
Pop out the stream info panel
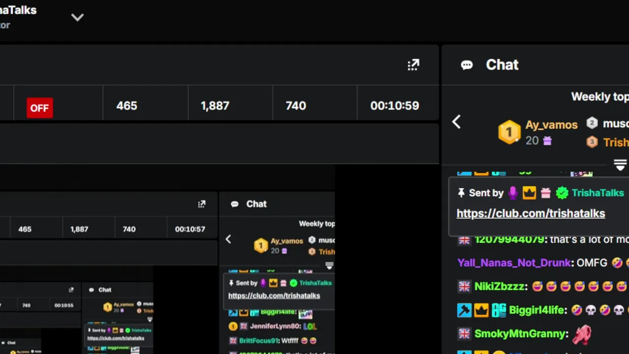tap(413, 65)
